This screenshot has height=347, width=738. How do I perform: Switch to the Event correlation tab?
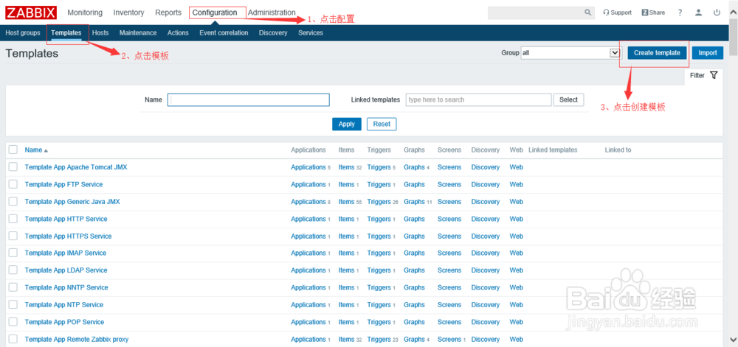224,33
